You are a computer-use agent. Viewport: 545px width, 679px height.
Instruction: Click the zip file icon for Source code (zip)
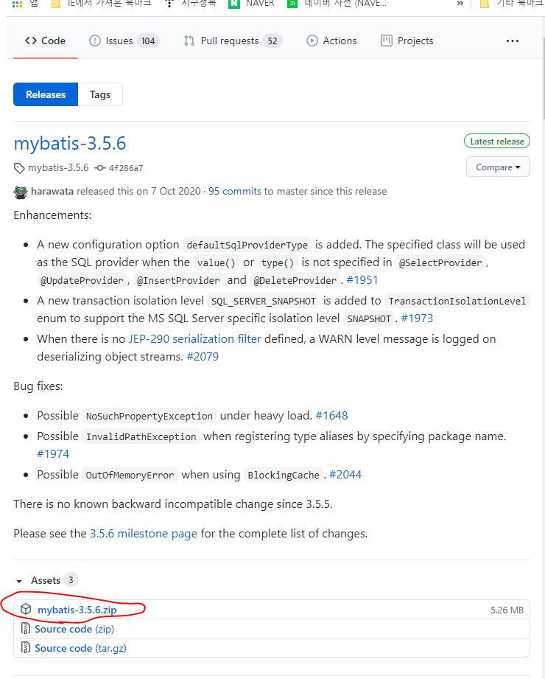click(26, 628)
